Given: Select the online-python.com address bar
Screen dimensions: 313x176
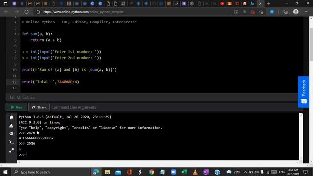Looking at the screenshot, I should click(84, 12).
